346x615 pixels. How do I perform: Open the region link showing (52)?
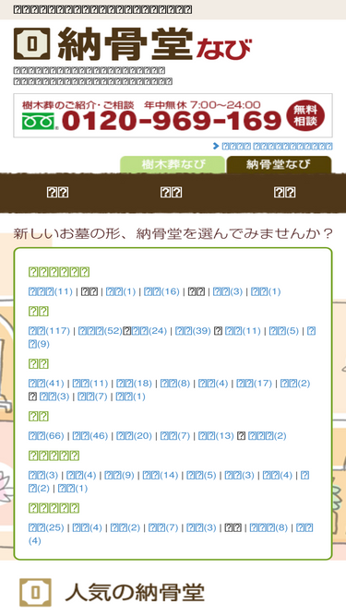tap(100, 331)
